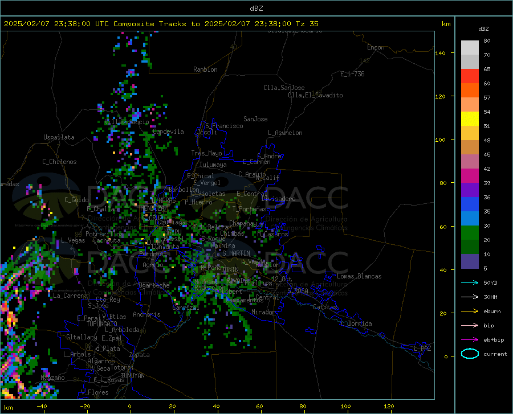
Task: Click the 140 km vertical axis tick
Action: pyautogui.click(x=440, y=53)
